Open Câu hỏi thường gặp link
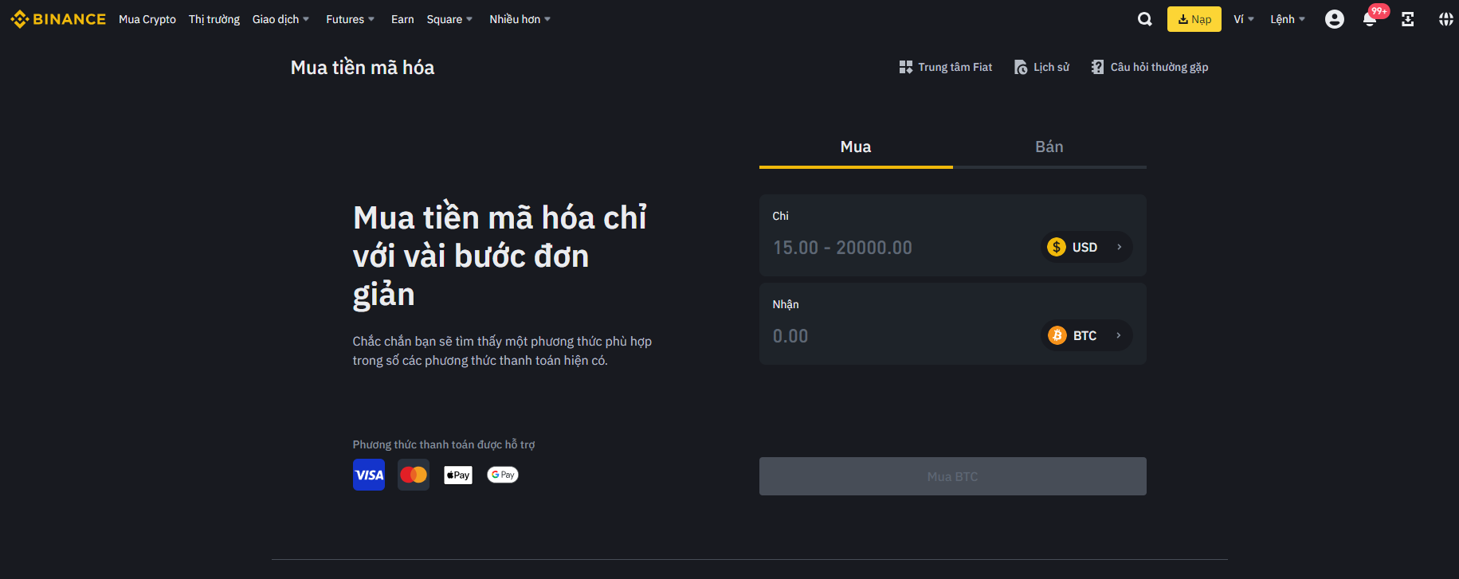Screen dimensions: 1459x579 1150,67
